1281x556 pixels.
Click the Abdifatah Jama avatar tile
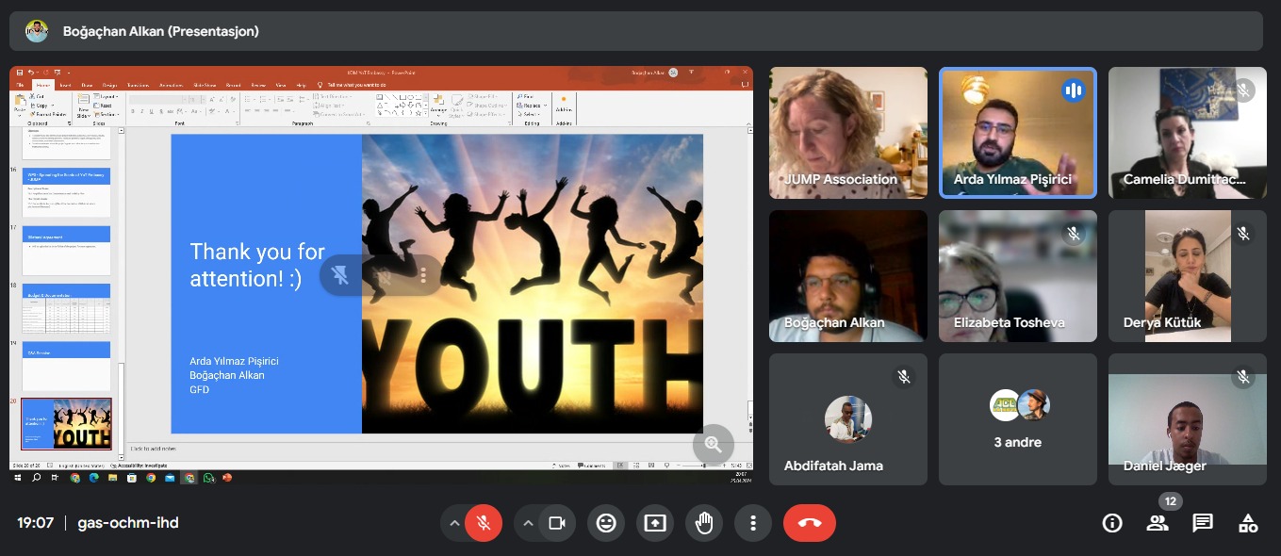pyautogui.click(x=848, y=419)
